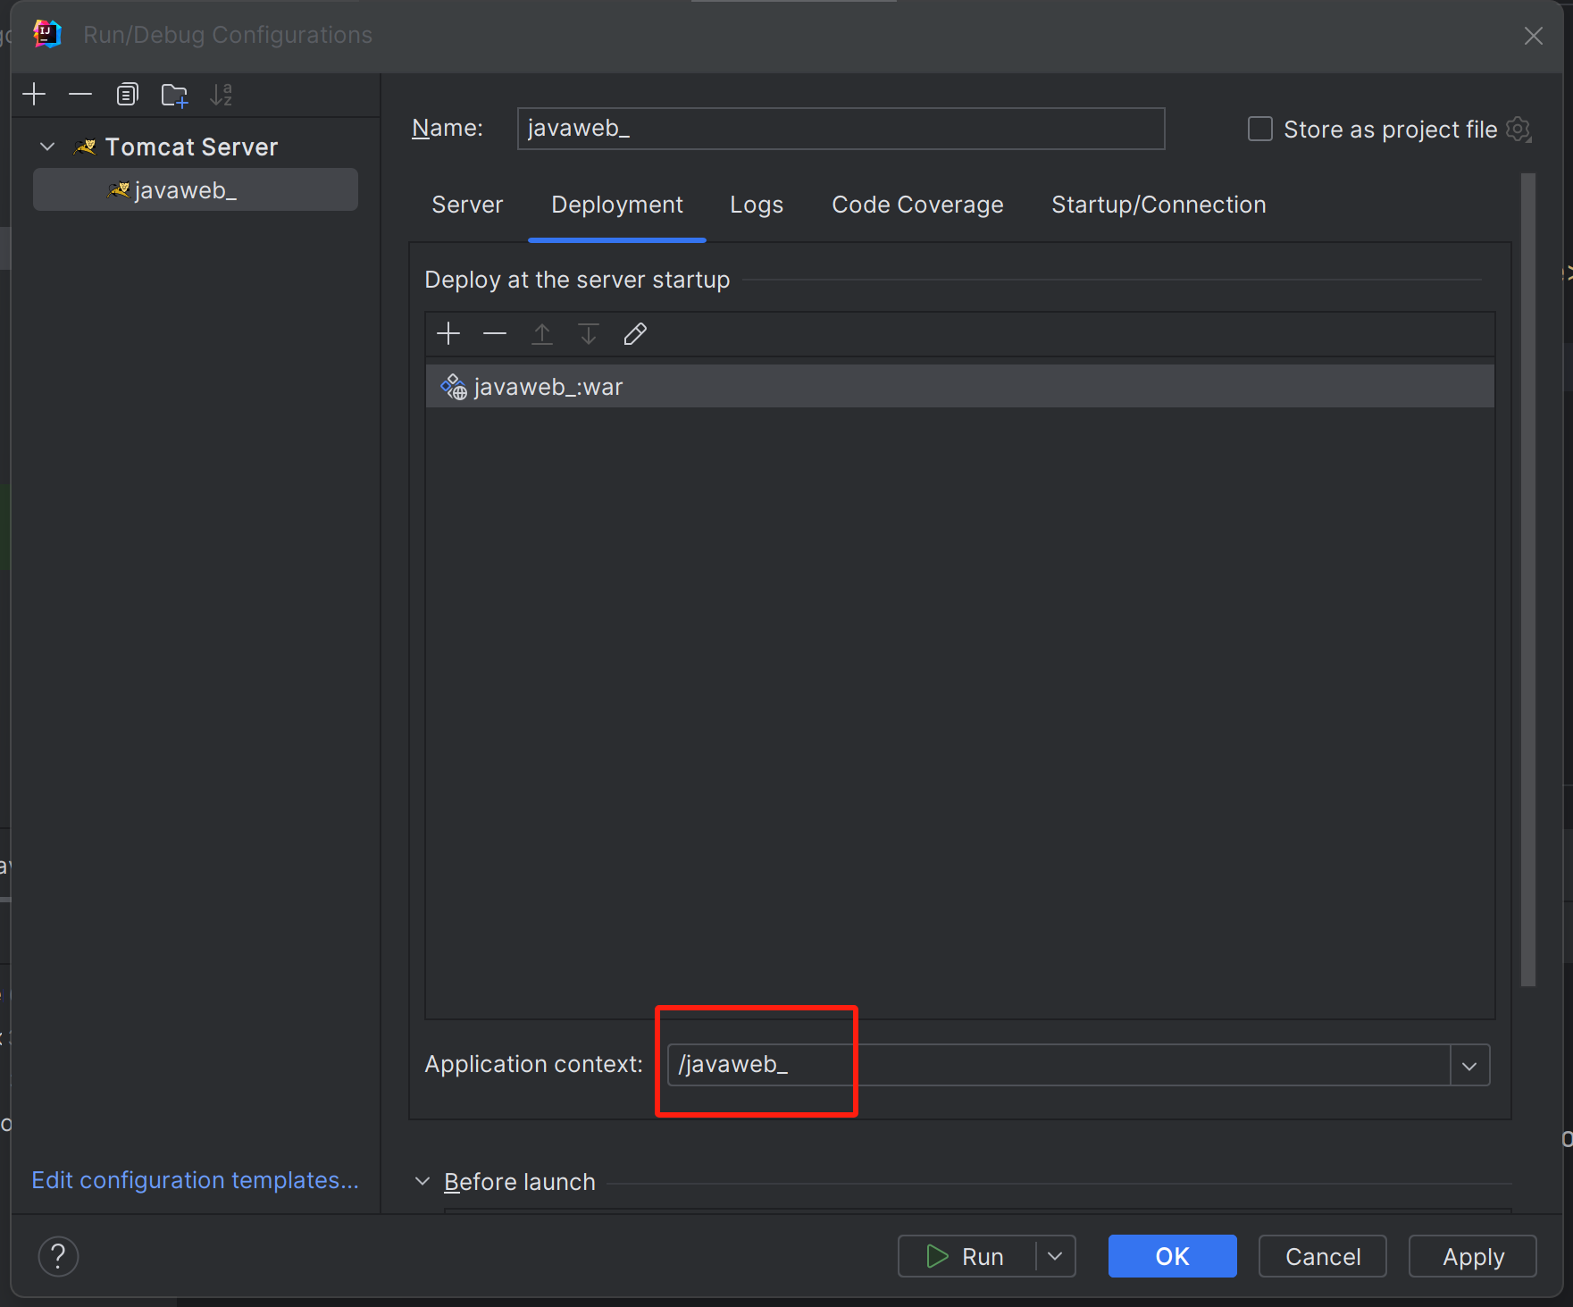
Task: Open Edit configuration templates link
Action: 195,1180
